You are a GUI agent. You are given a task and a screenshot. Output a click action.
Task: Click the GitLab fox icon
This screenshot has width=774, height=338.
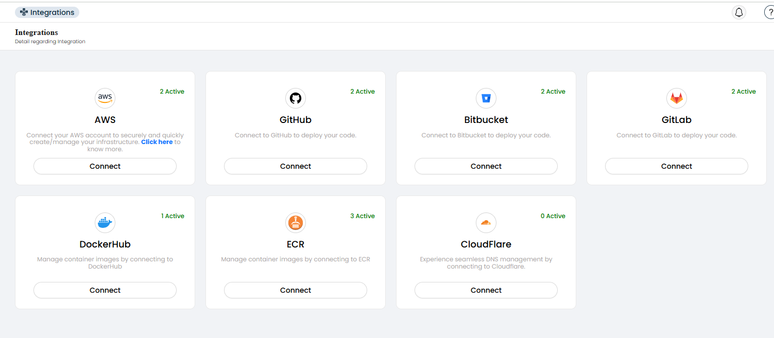[x=677, y=98]
